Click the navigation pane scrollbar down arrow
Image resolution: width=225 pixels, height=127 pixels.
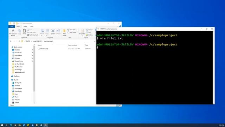coord(34,103)
